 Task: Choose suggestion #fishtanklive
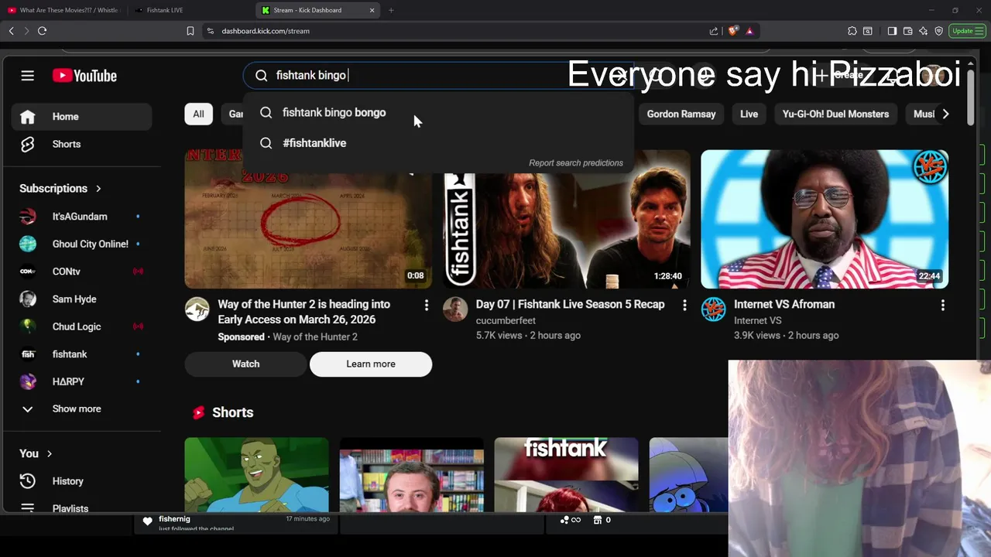tap(439, 143)
